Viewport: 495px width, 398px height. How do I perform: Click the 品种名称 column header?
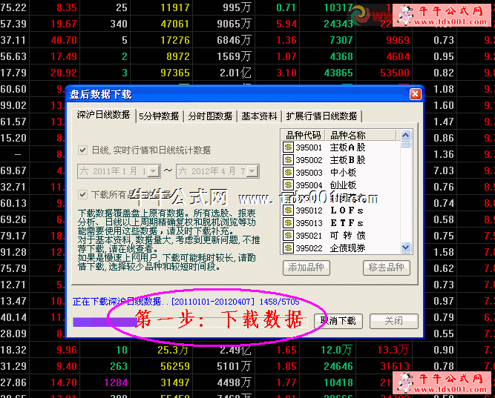coord(361,136)
